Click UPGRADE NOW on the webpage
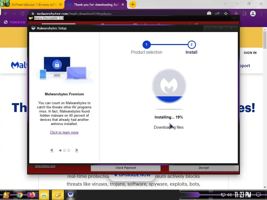The height and width of the screenshot is (200, 267). pos(132,175)
